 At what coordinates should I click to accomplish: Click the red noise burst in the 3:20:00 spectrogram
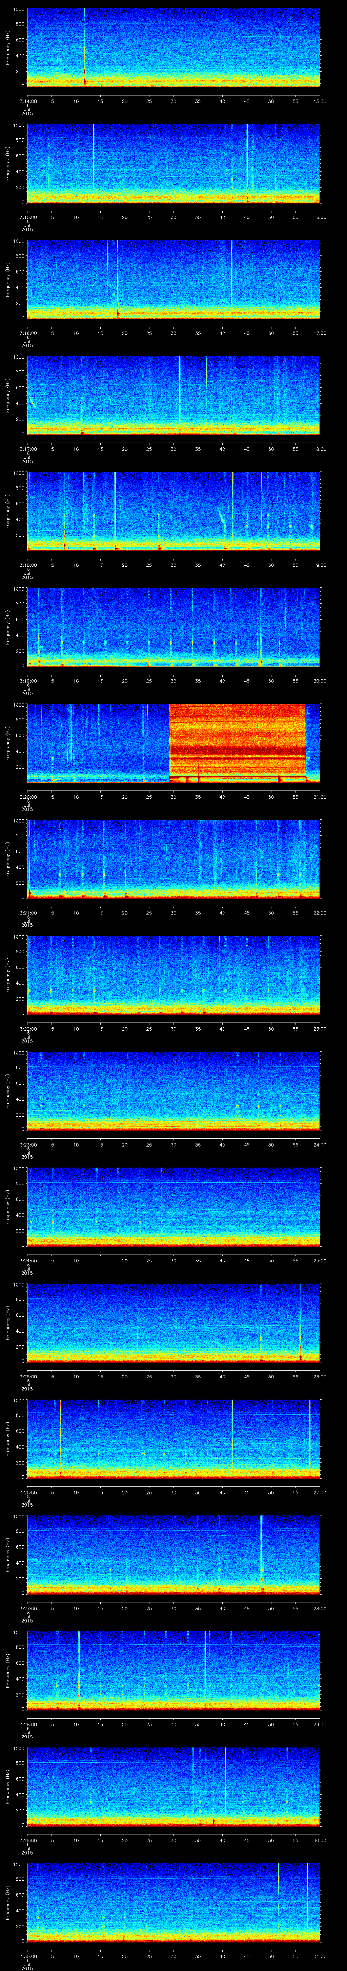point(237,741)
